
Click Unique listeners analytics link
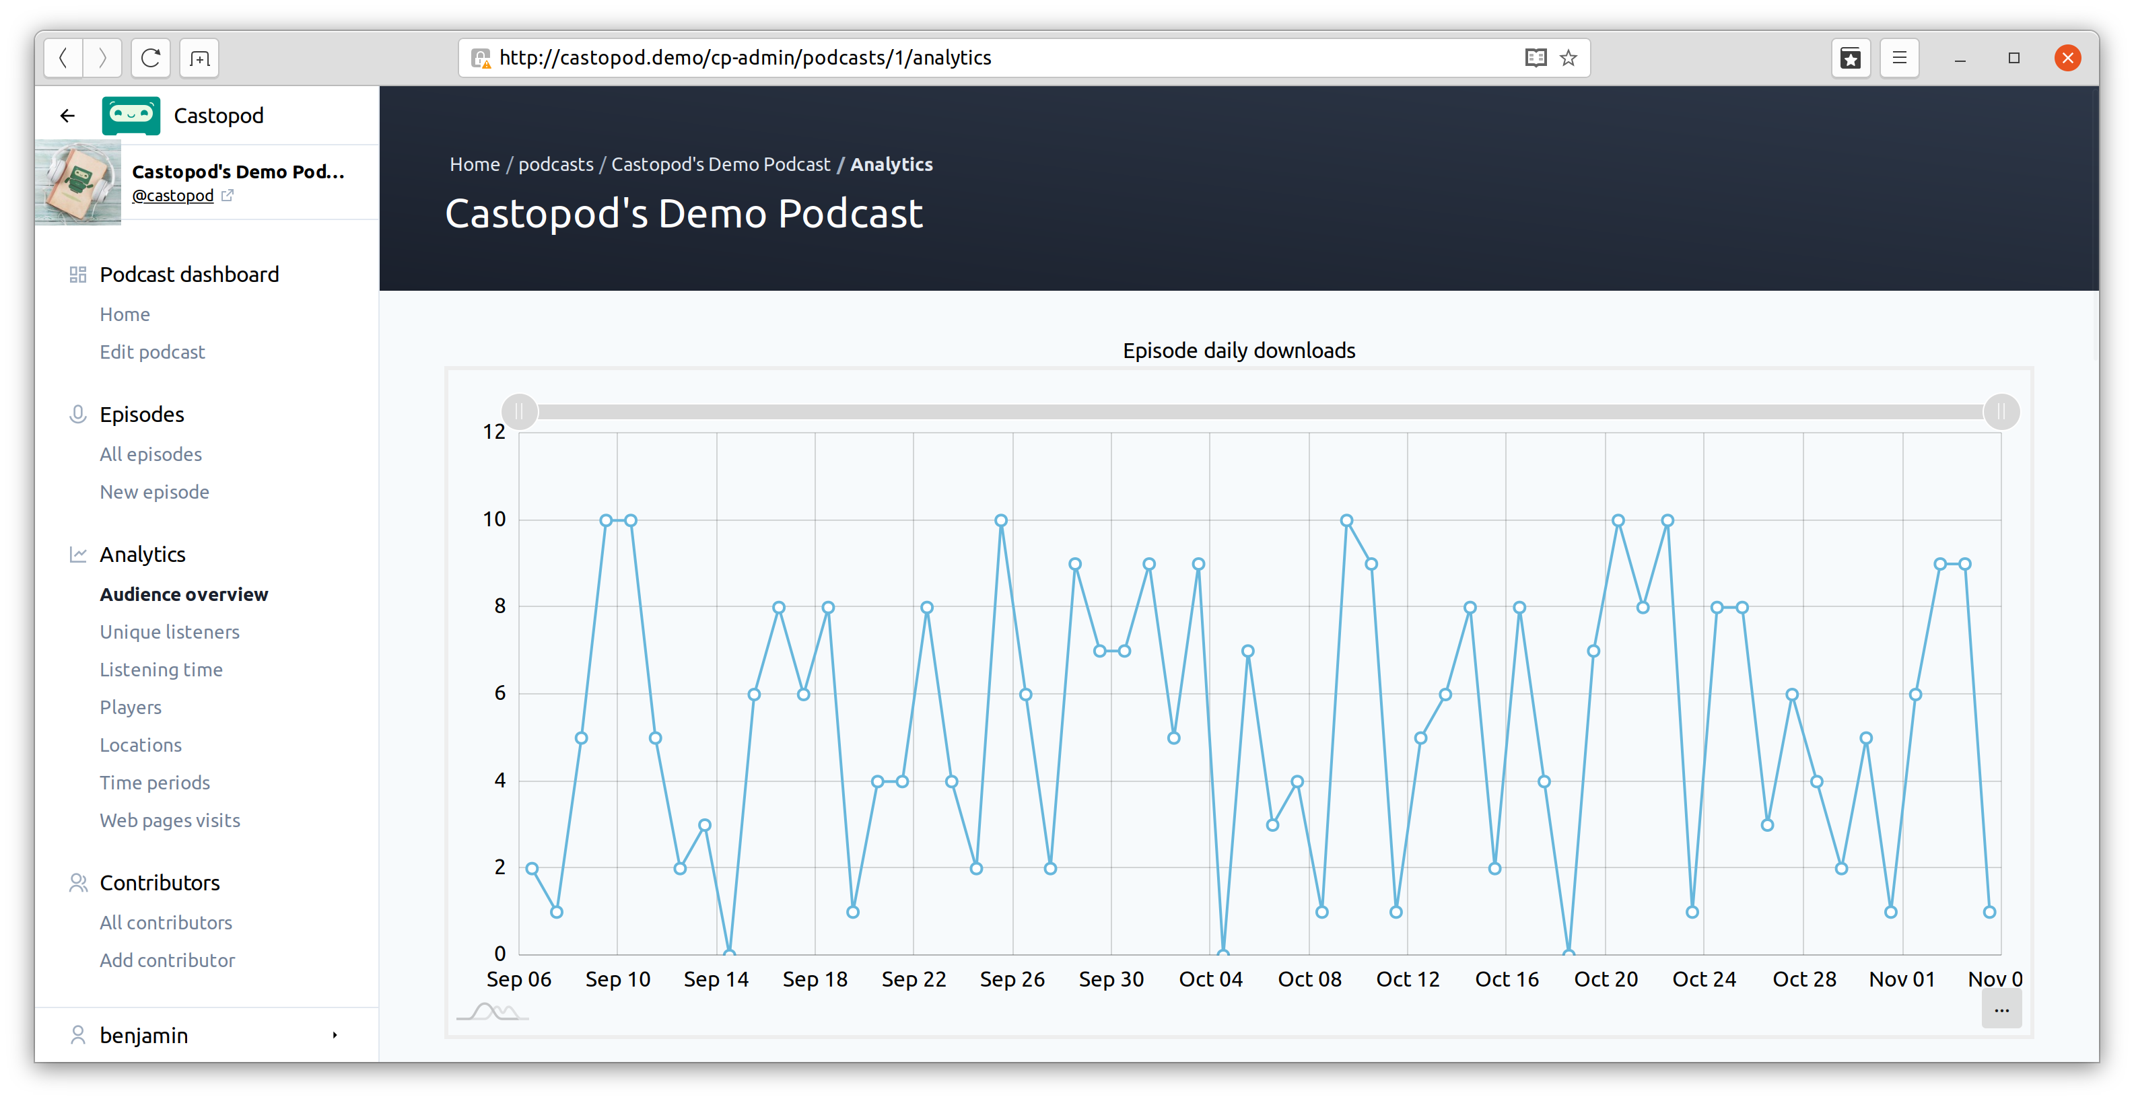(x=170, y=632)
